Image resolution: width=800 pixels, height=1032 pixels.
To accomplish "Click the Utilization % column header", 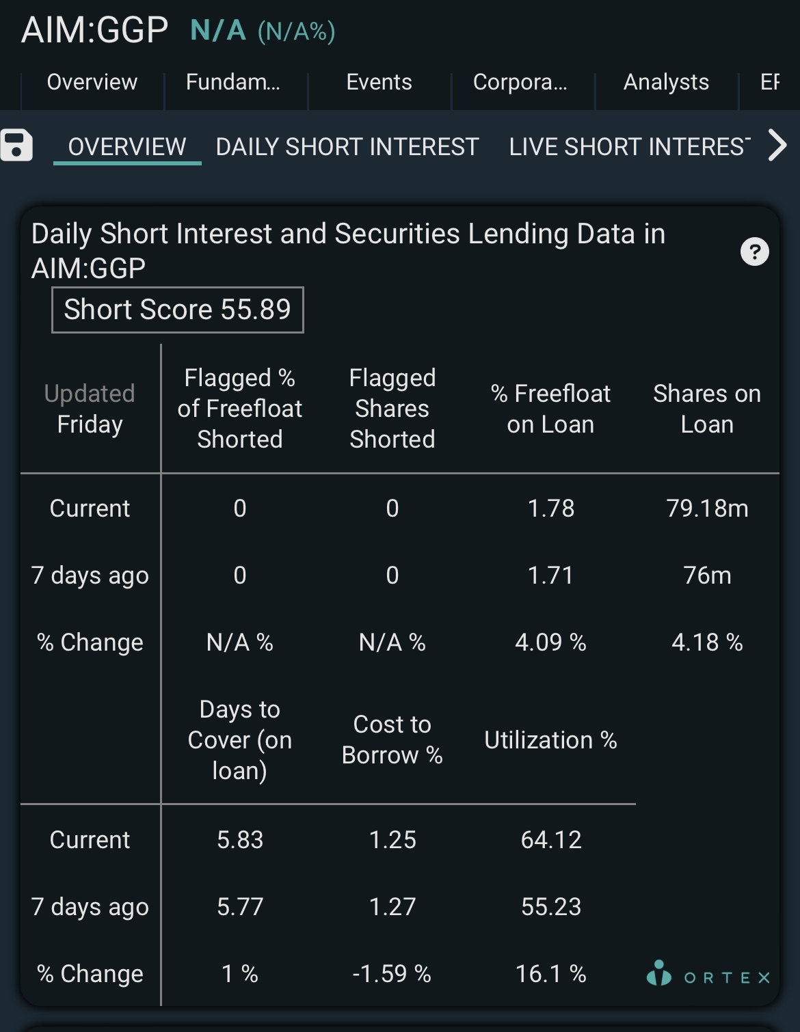I will click(x=551, y=740).
